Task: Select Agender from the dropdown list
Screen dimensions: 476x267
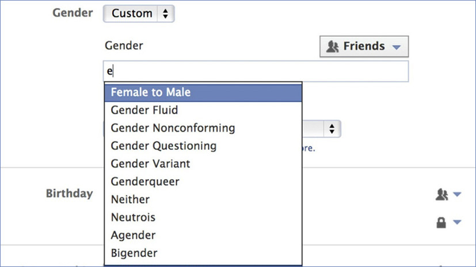Action: pos(203,235)
